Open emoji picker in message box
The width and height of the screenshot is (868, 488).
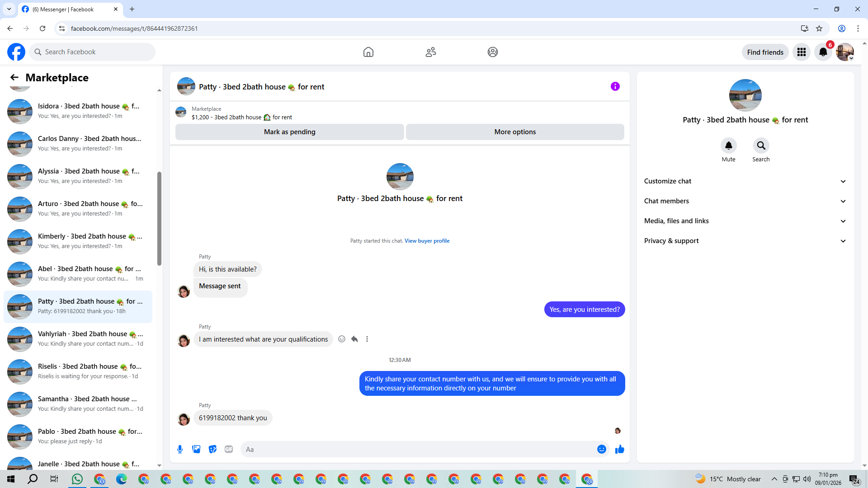(x=601, y=449)
